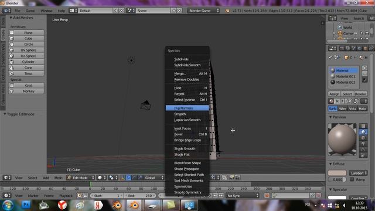Open the No Sync dropdown
This screenshot has height=211, width=375.
click(x=243, y=196)
